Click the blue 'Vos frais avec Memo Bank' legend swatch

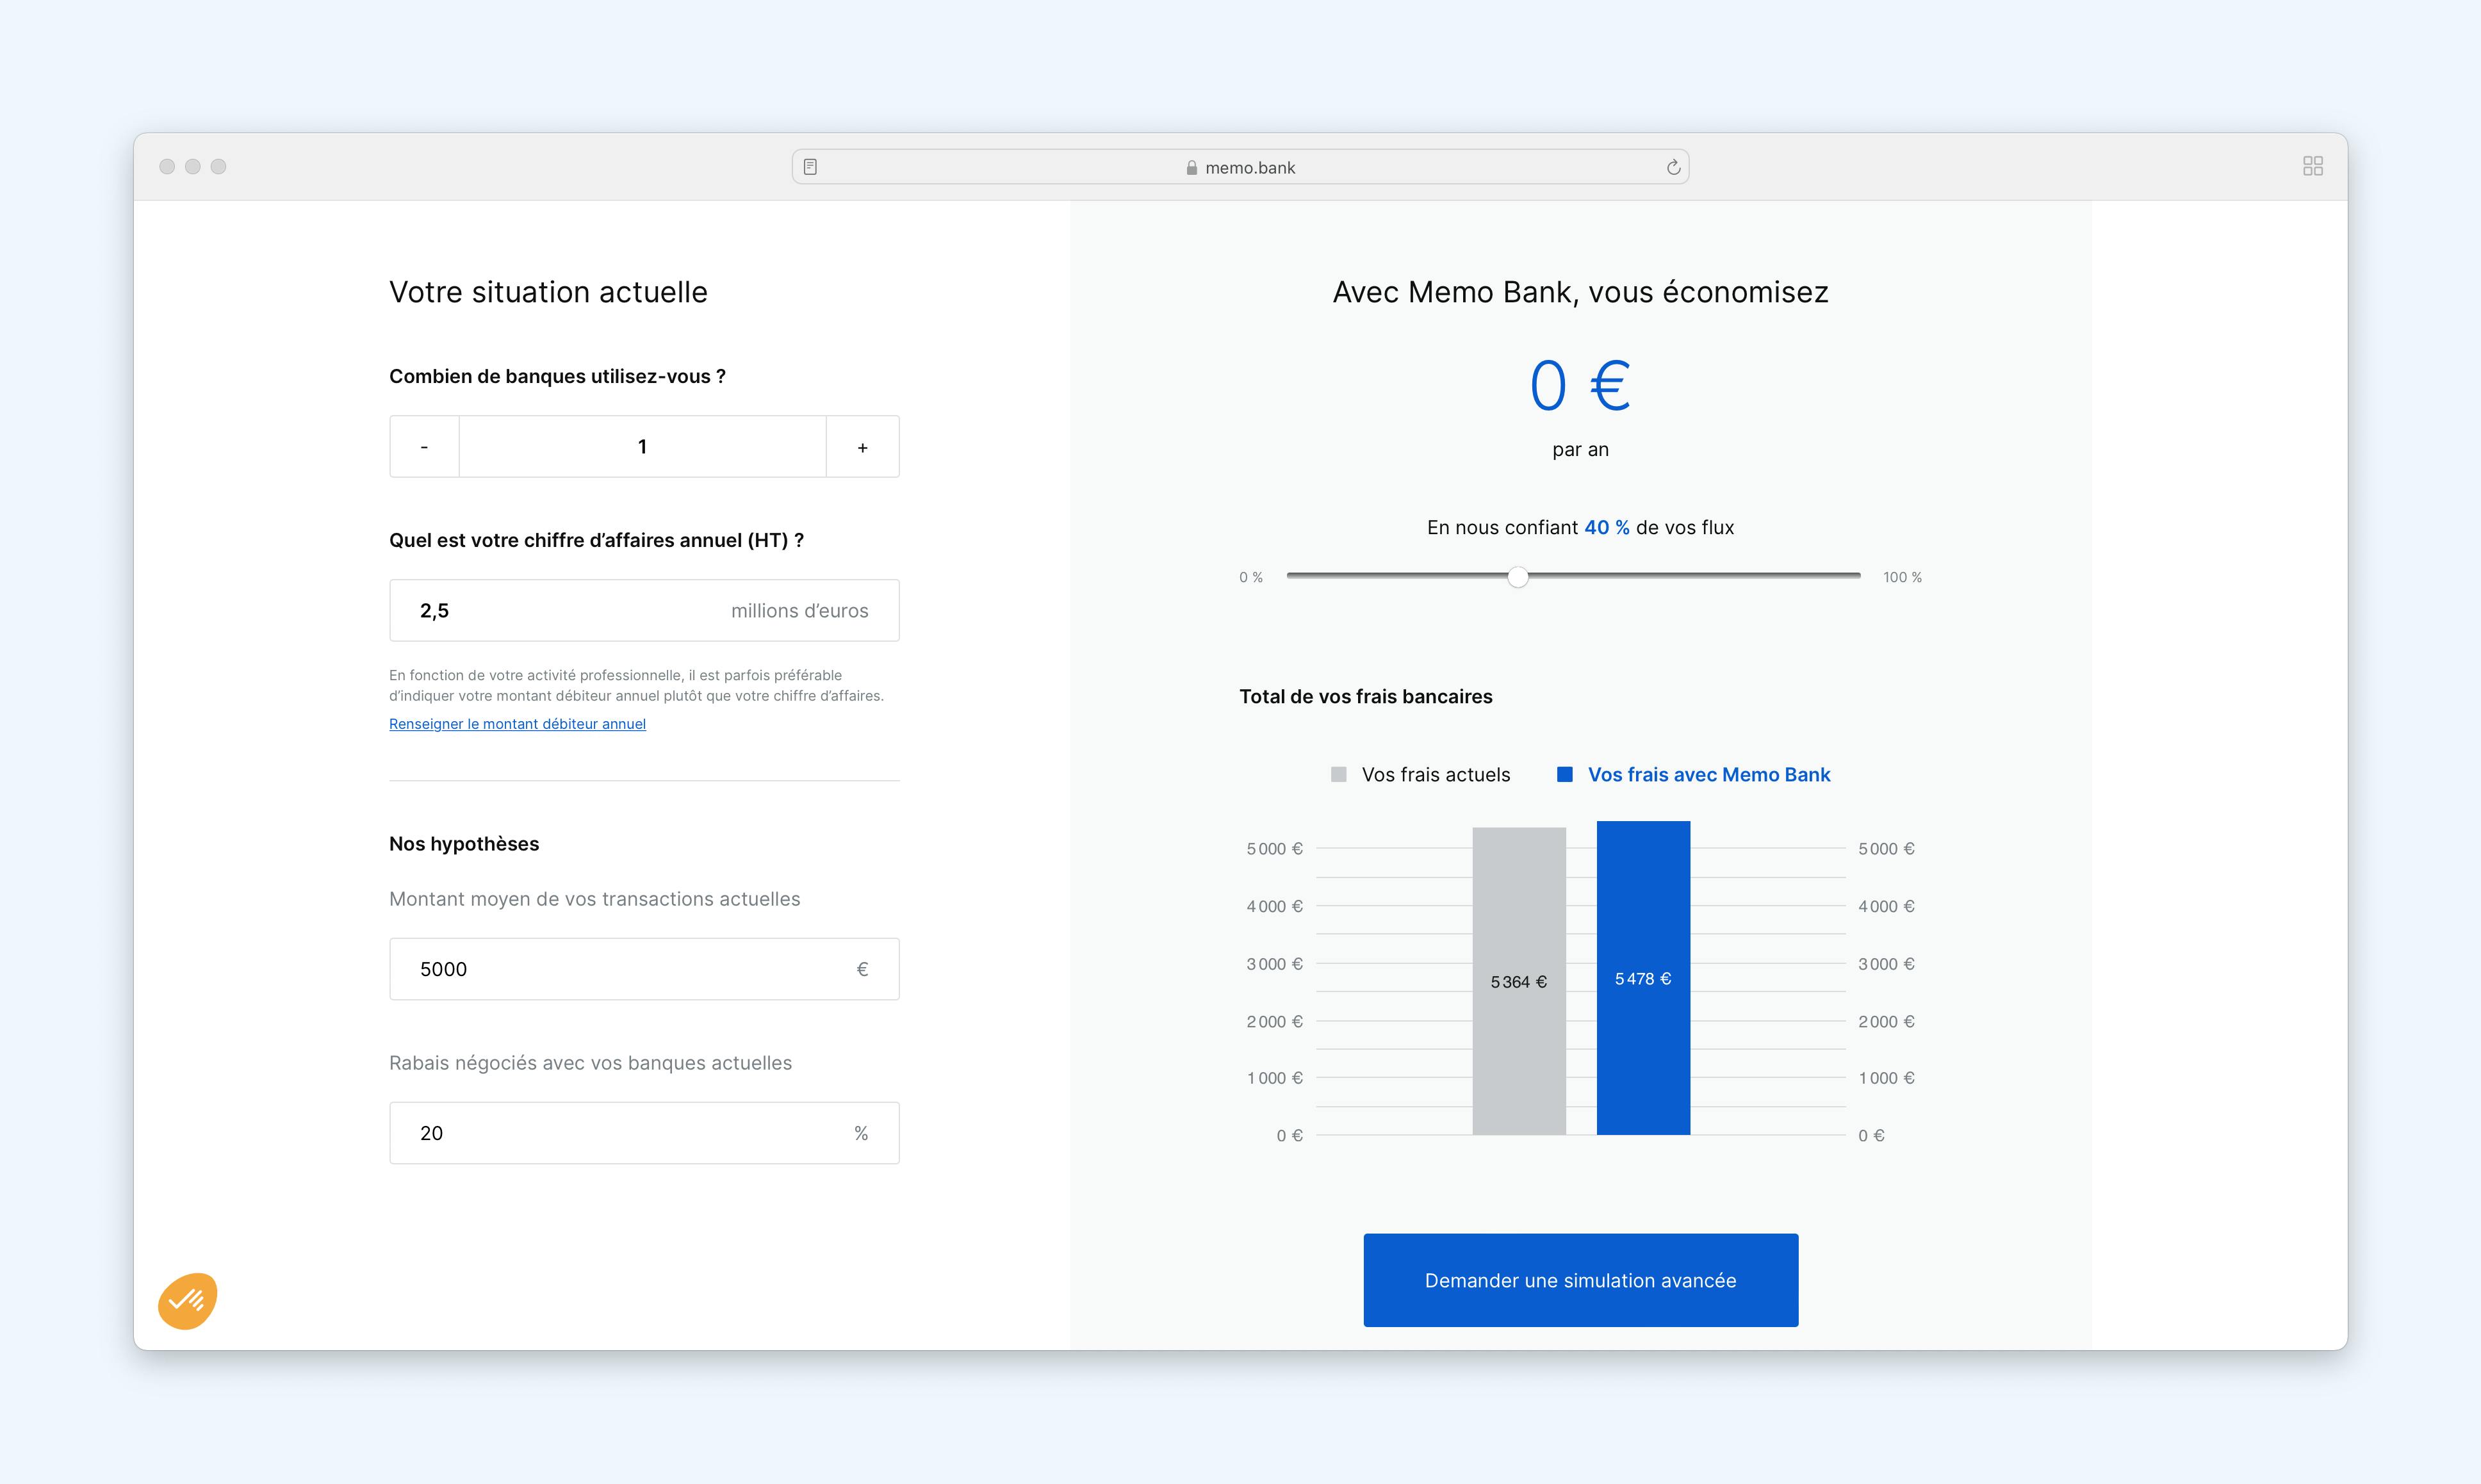1565,775
